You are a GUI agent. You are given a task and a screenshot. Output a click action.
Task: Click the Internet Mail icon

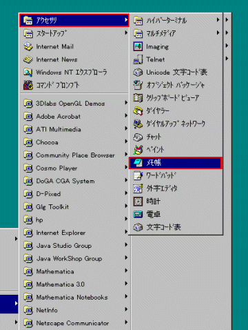click(x=28, y=46)
